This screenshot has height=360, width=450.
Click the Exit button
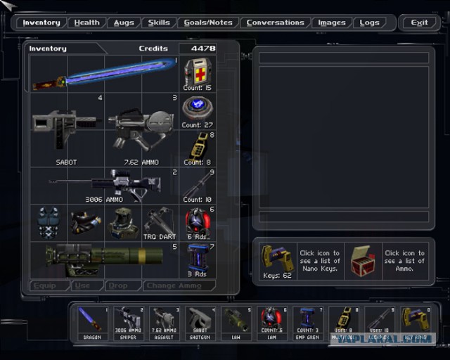[x=419, y=22]
